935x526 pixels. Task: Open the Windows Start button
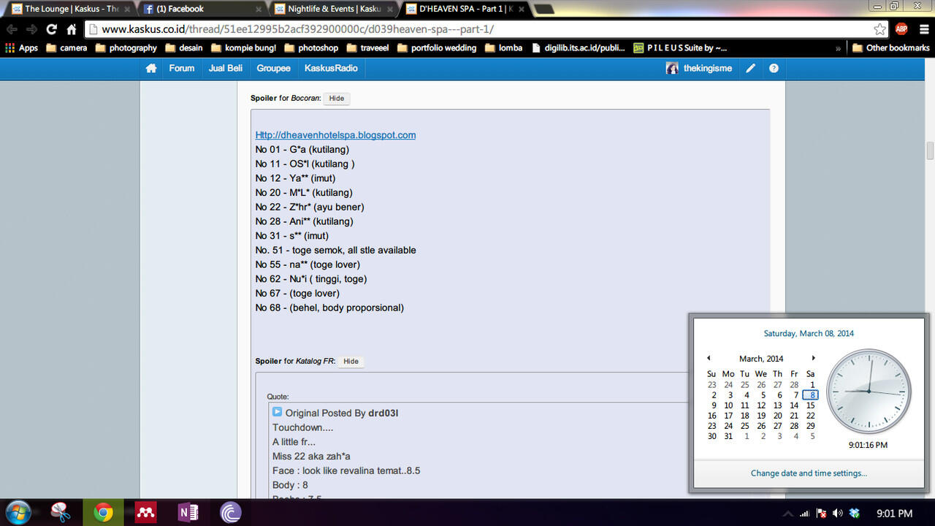point(18,513)
